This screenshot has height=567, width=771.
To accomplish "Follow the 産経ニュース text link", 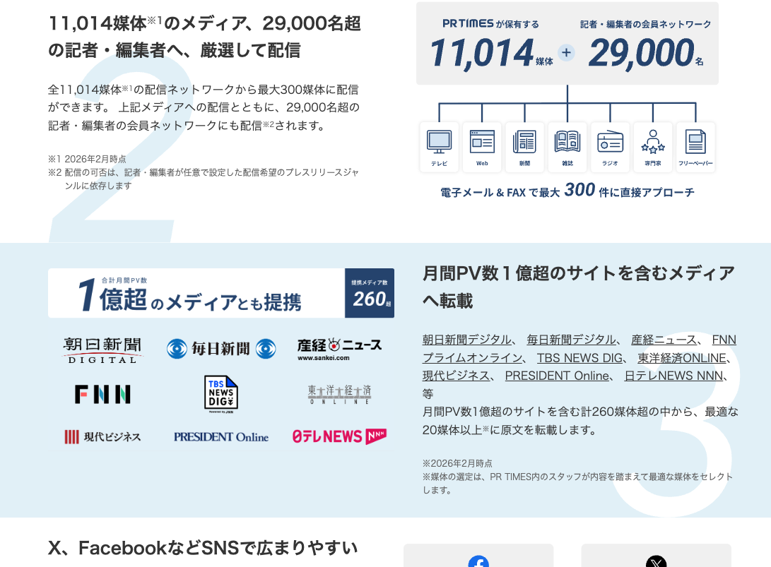I will tap(664, 340).
